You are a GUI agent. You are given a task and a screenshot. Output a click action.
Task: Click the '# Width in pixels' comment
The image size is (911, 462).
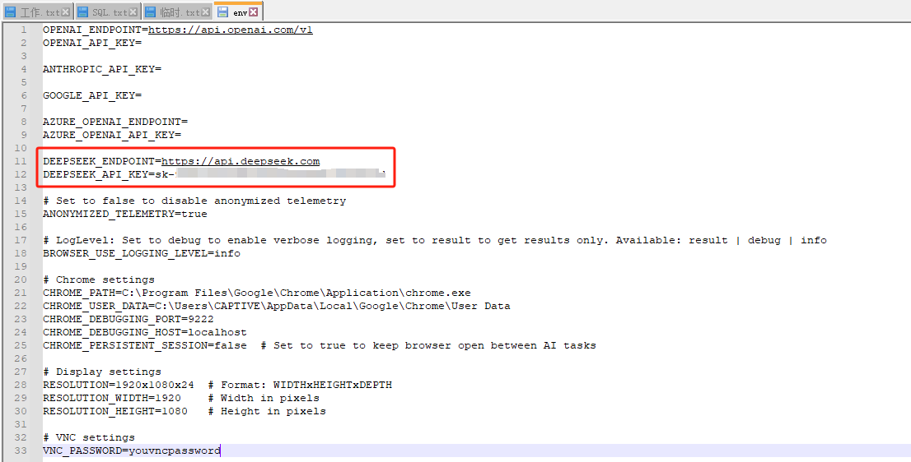tap(264, 398)
